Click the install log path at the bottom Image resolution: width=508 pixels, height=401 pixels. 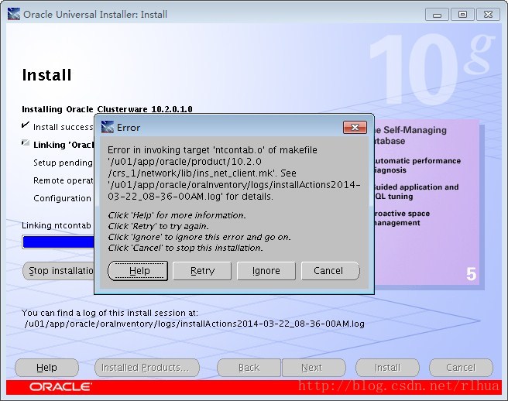[194, 324]
